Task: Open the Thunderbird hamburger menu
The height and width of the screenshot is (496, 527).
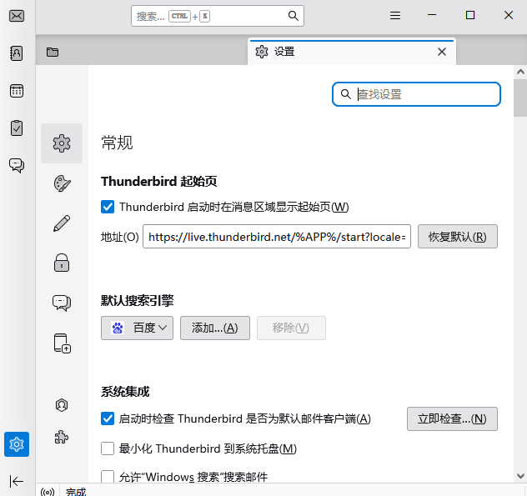Action: pyautogui.click(x=395, y=16)
